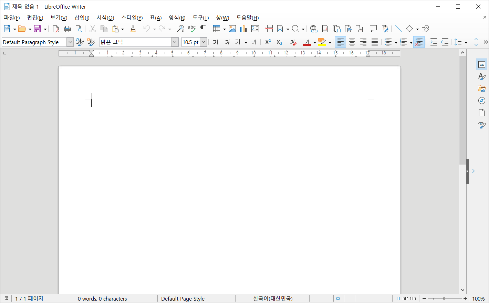This screenshot has width=489, height=303.
Task: Select the diamond basic shape tool
Action: 409,29
